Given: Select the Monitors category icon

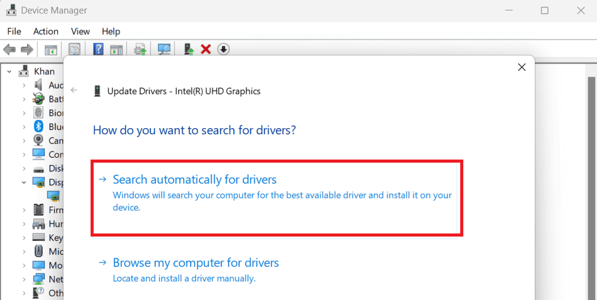Looking at the screenshot, I should click(x=38, y=265).
